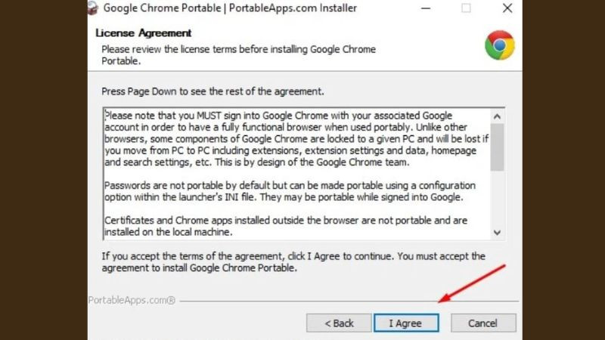Click the Google Chrome logo
This screenshot has width=605, height=340.
coord(499,46)
